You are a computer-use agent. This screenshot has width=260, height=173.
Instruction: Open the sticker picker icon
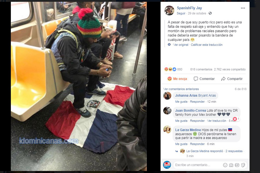(x=243, y=165)
